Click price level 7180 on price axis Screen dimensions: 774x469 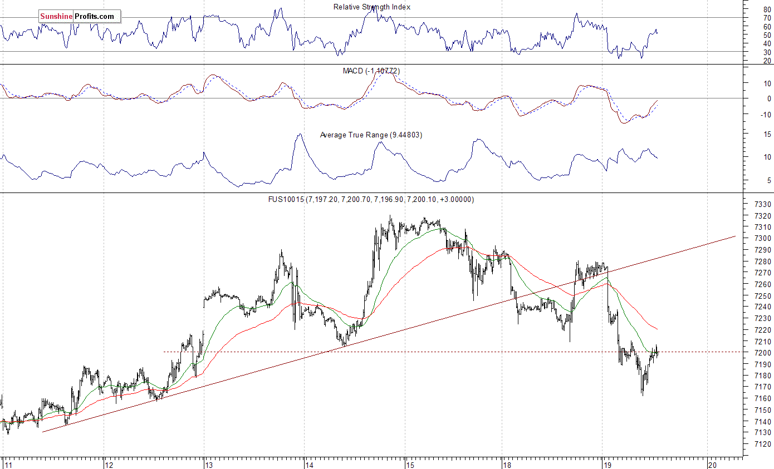coord(762,376)
